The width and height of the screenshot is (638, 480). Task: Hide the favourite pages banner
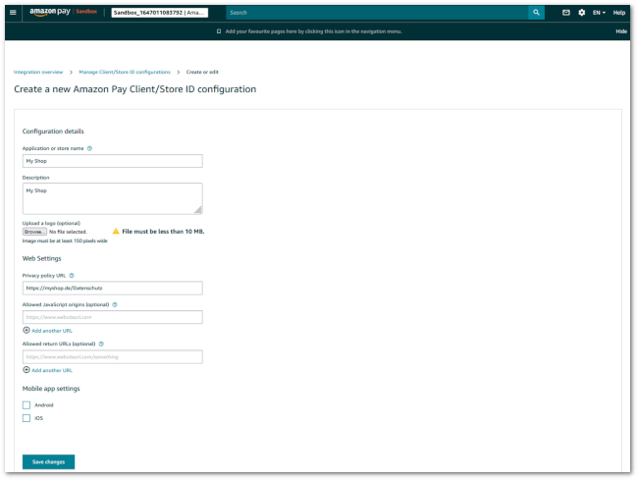(x=620, y=31)
